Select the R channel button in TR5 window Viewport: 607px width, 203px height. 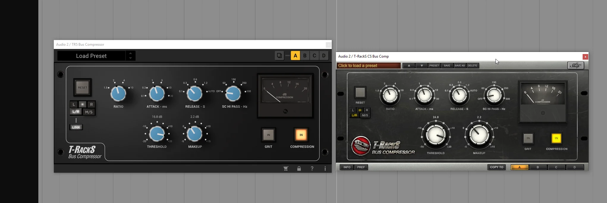click(x=92, y=104)
